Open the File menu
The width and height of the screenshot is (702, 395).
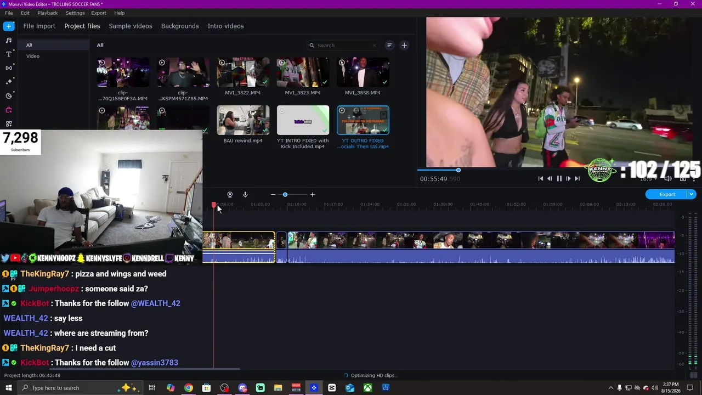(x=9, y=13)
